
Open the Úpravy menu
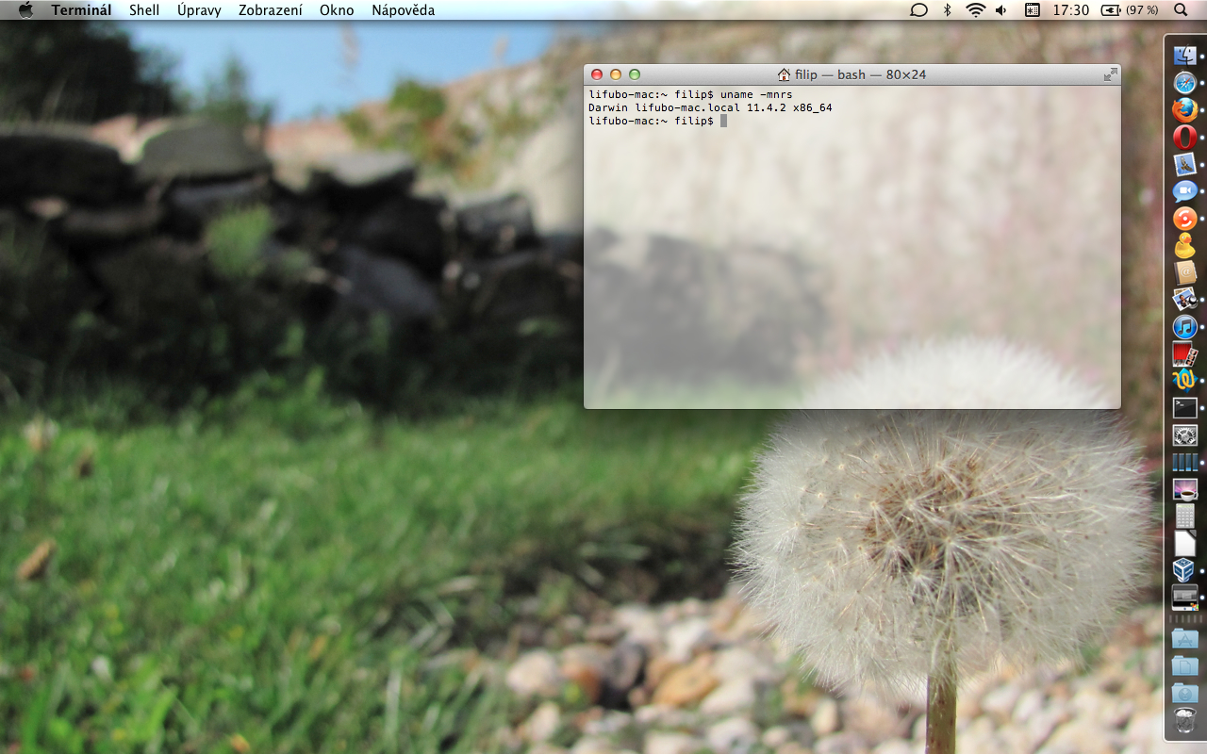[x=199, y=10]
